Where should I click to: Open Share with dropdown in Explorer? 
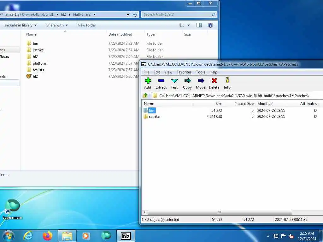coord(57,25)
